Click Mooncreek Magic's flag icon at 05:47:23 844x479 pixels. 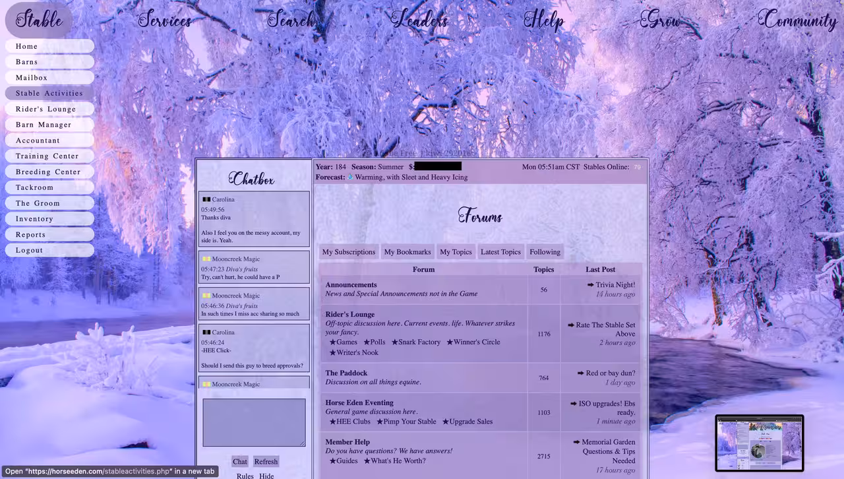click(x=206, y=259)
